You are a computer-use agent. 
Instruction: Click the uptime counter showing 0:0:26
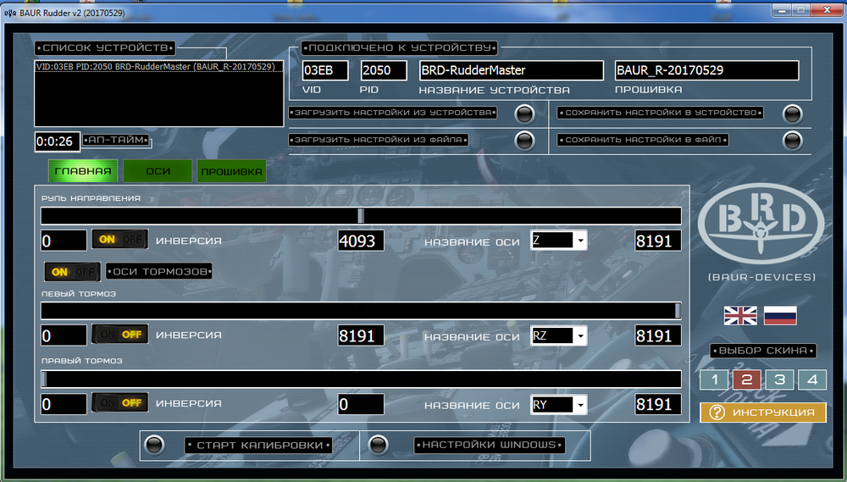click(x=58, y=141)
